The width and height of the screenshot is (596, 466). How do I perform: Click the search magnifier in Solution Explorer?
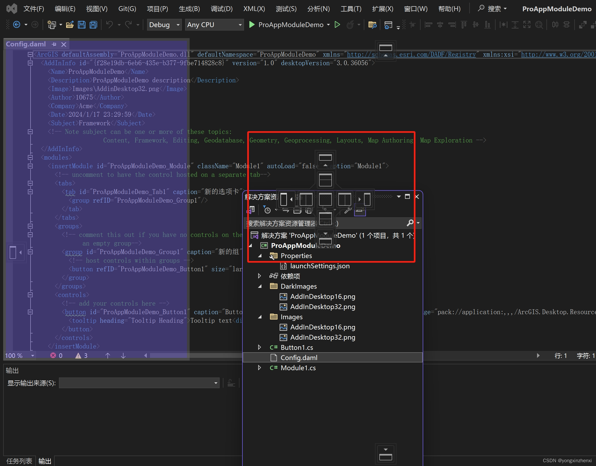coord(410,223)
